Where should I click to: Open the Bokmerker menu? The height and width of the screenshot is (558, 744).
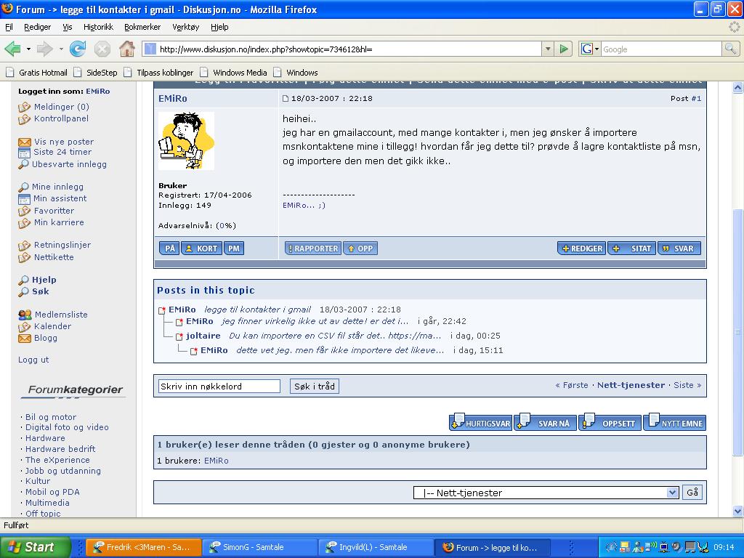coord(142,27)
